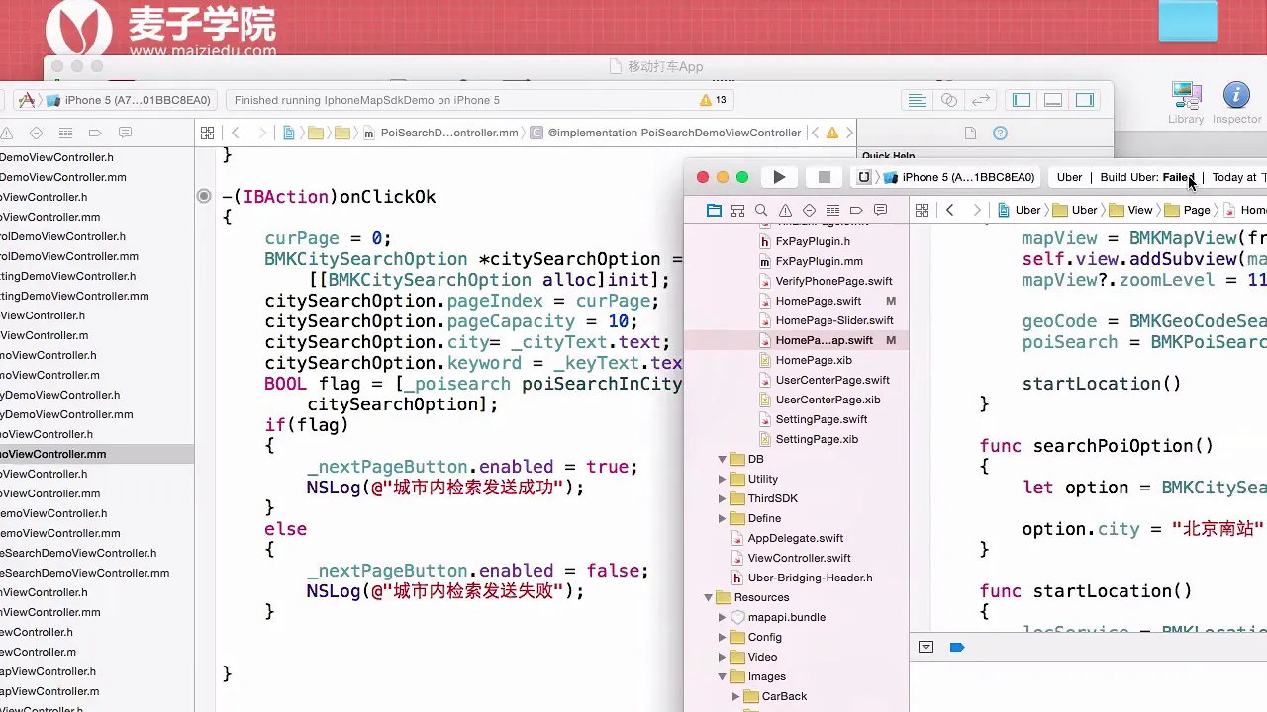Screen dimensions: 1267x712
Task: Select ViewController.swift file
Action: pyautogui.click(x=790, y=558)
